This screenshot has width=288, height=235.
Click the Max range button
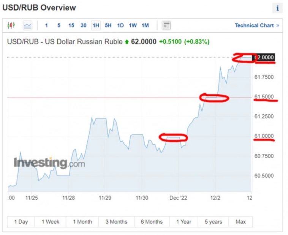click(241, 222)
